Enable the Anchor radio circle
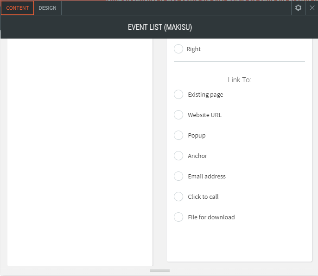This screenshot has height=276, width=318. 178,156
